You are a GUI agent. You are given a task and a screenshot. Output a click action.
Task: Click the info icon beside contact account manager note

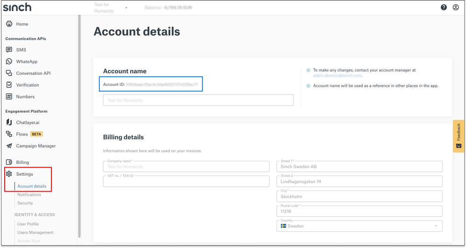tap(308, 70)
